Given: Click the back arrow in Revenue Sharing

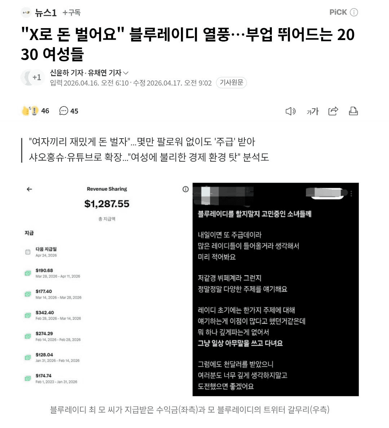Looking at the screenshot, I should (x=30, y=189).
